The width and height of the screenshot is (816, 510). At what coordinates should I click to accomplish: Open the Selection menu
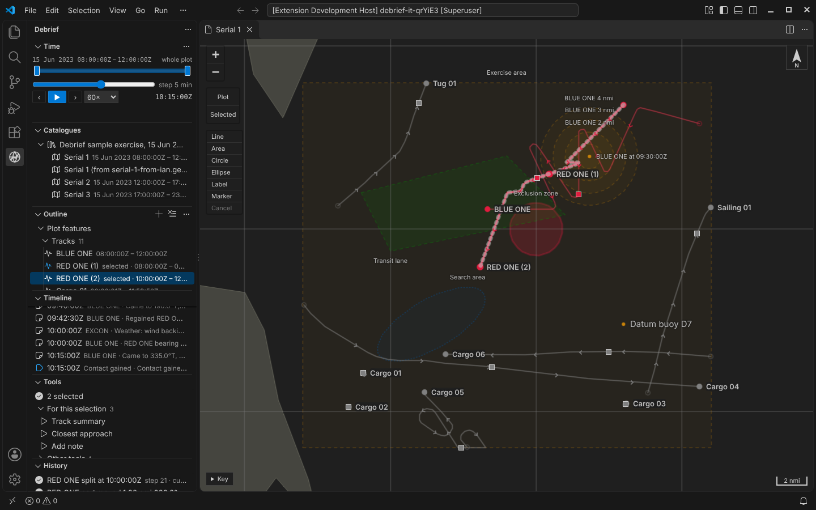coord(84,10)
